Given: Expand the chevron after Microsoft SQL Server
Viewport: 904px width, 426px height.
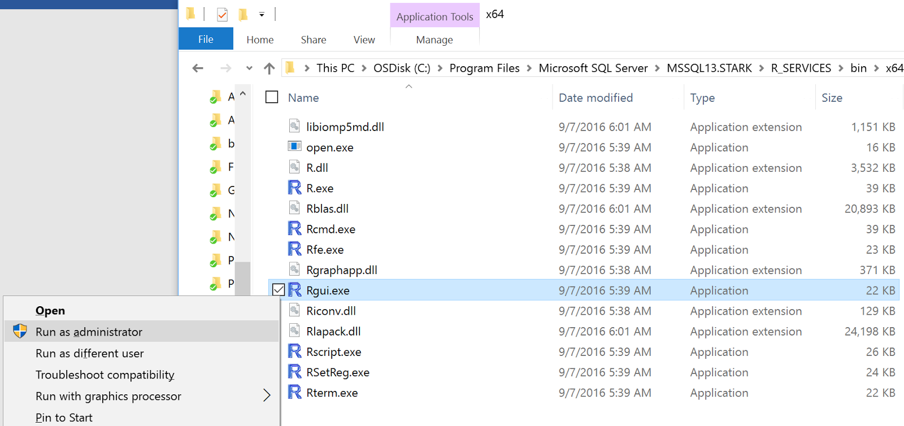Looking at the screenshot, I should pos(658,68).
